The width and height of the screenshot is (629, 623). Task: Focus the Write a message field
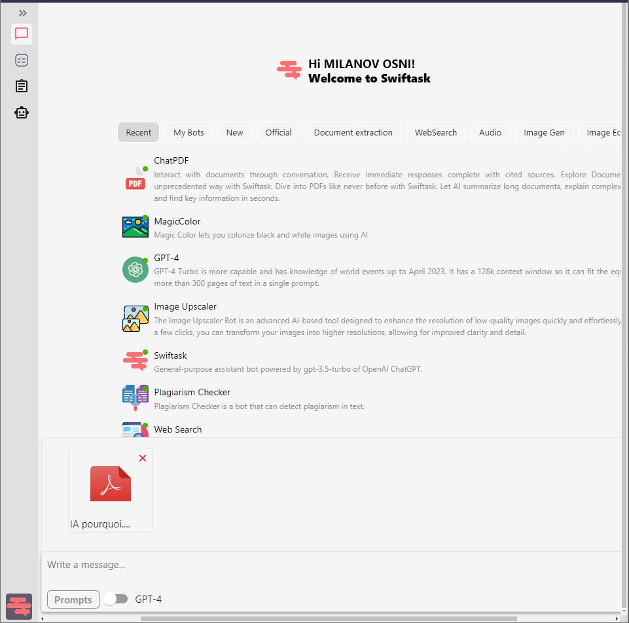pyautogui.click(x=331, y=565)
